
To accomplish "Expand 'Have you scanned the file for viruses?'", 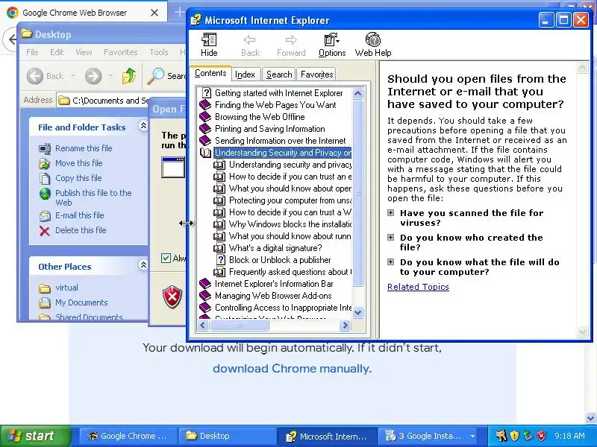I will pos(390,213).
